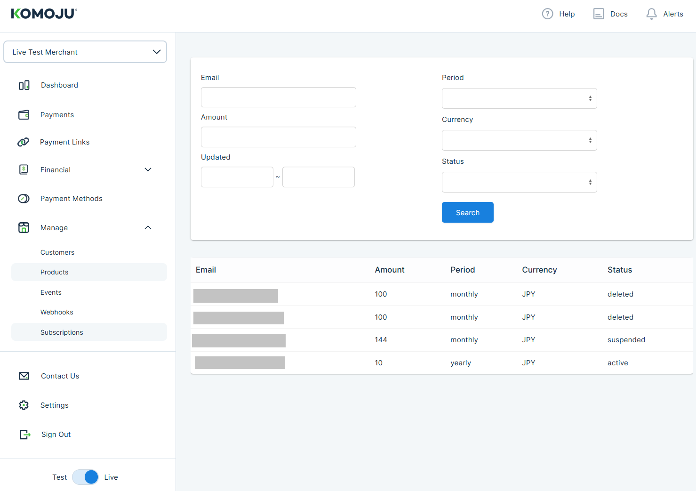The height and width of the screenshot is (491, 696).
Task: Click the 'suspended' status cell
Action: 626,340
